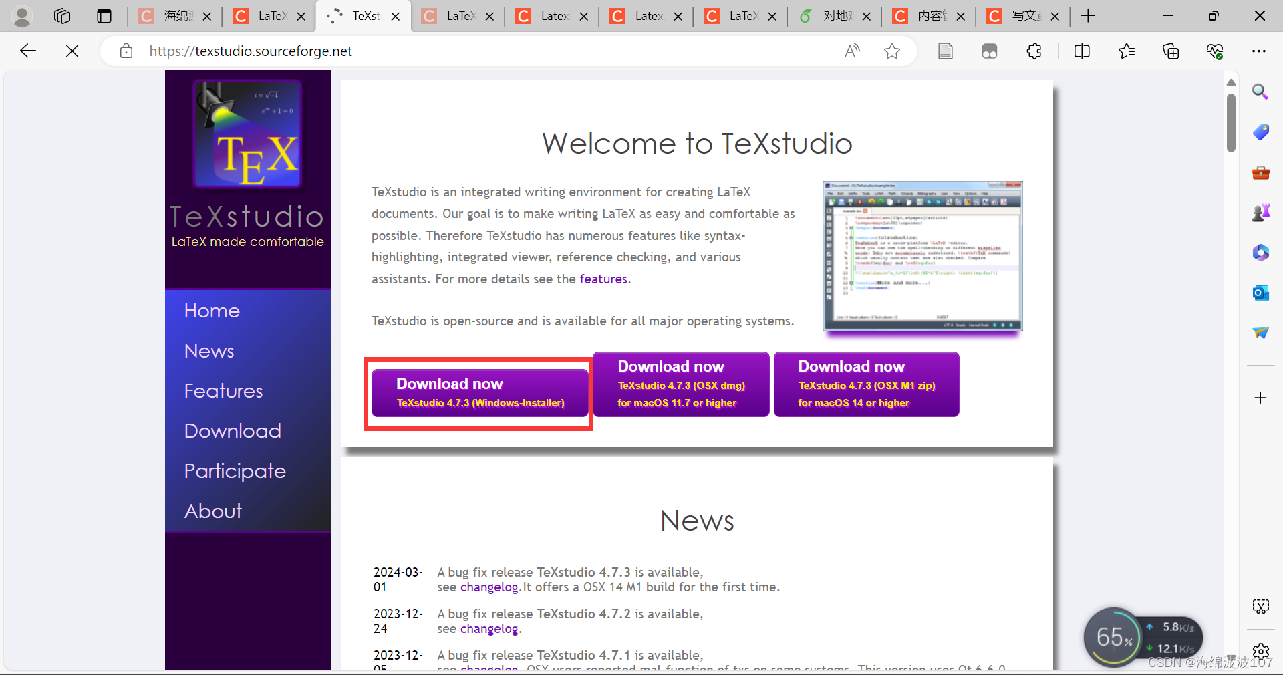Click the Welcome to TeXstudio heading
This screenshot has height=675, width=1283.
click(x=697, y=144)
